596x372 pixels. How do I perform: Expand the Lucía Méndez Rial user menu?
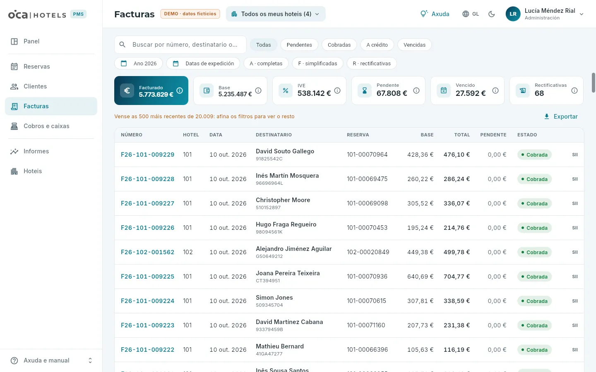click(x=545, y=14)
